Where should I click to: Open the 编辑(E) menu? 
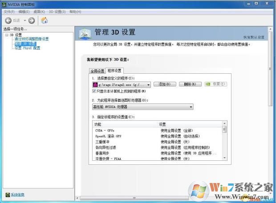(x=24, y=12)
